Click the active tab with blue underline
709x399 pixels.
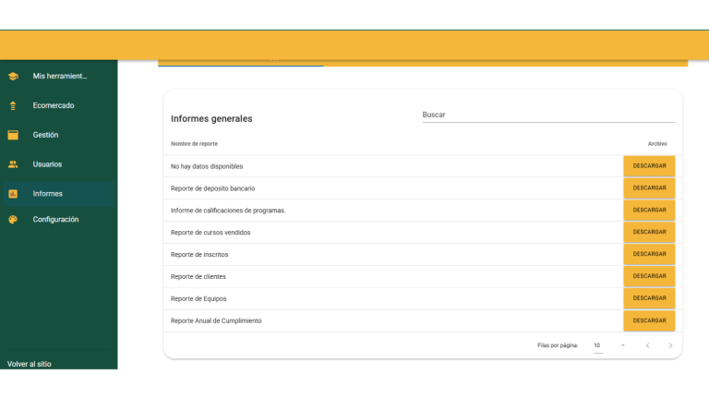(x=241, y=63)
